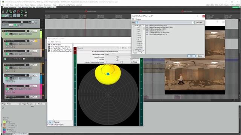Viewport: 241px width, 135px height.
Task: Toggle the envelope move toolbar icon
Action: pos(14,15)
